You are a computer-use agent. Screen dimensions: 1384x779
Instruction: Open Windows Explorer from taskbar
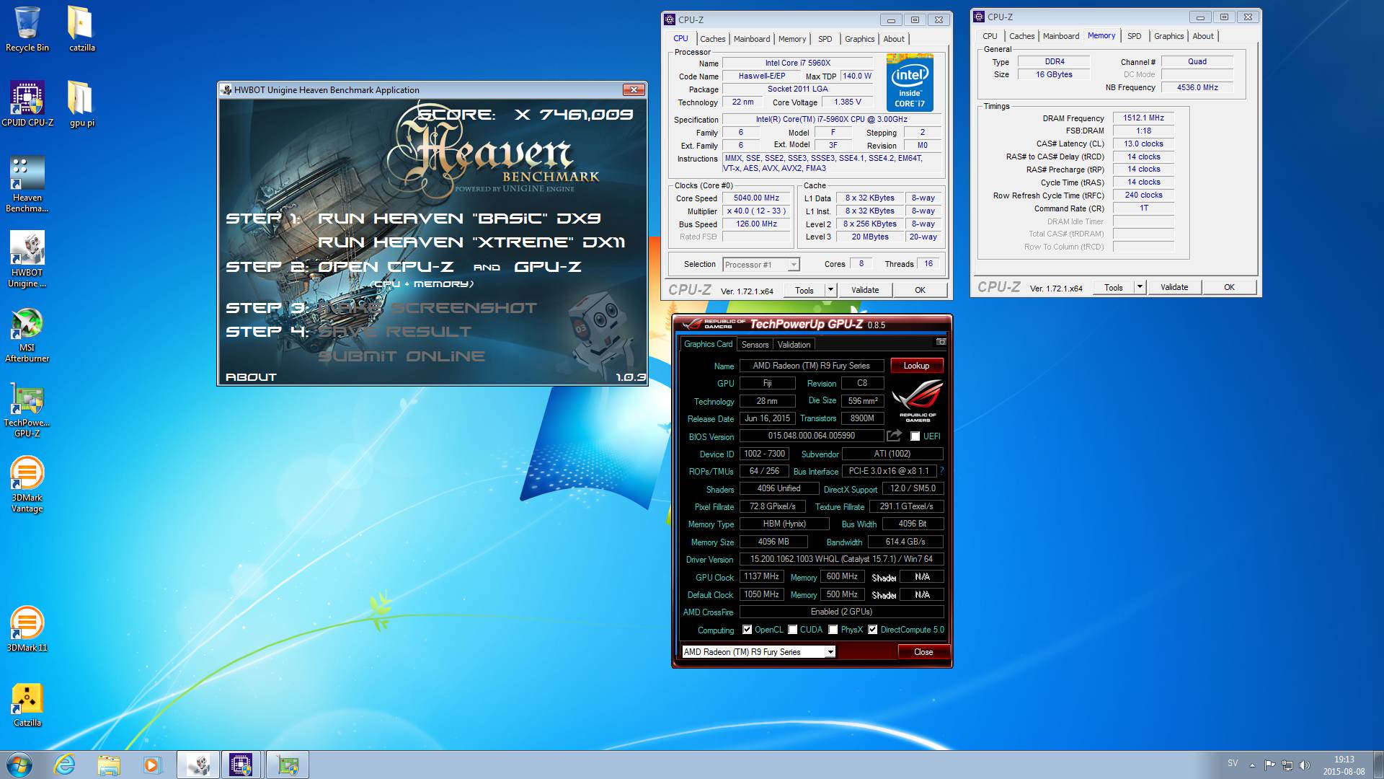click(109, 765)
